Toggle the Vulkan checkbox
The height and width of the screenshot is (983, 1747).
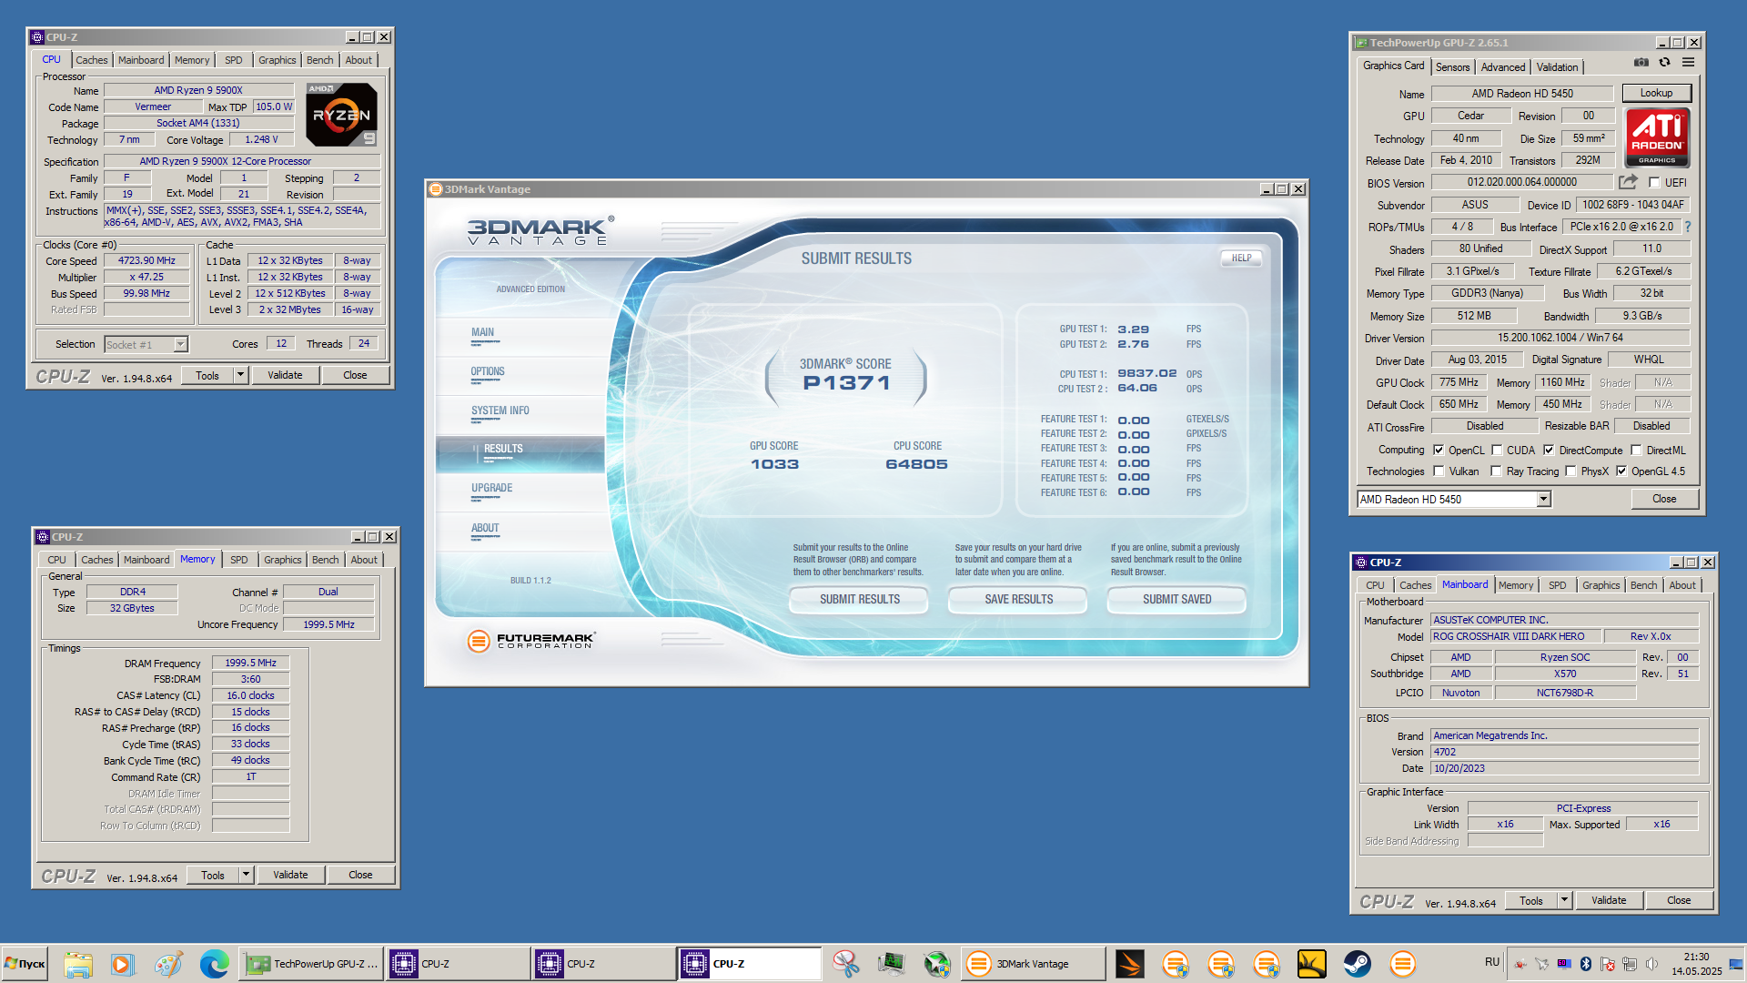pyautogui.click(x=1439, y=471)
